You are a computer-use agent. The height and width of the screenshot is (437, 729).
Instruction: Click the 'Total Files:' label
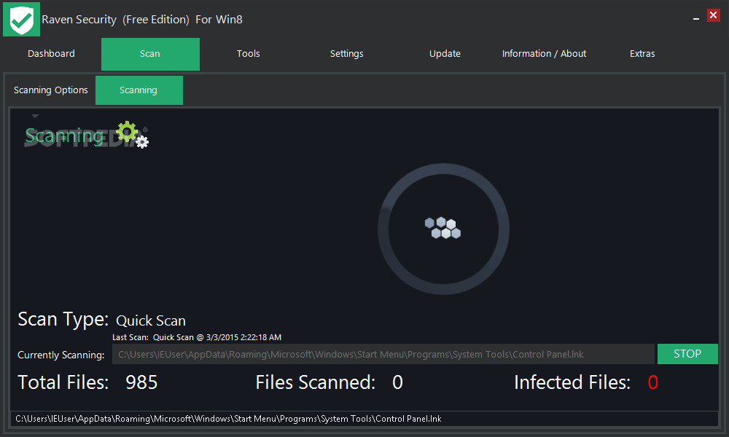(63, 382)
